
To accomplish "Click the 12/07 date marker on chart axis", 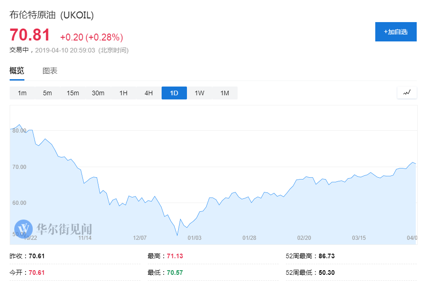I will (x=140, y=238).
